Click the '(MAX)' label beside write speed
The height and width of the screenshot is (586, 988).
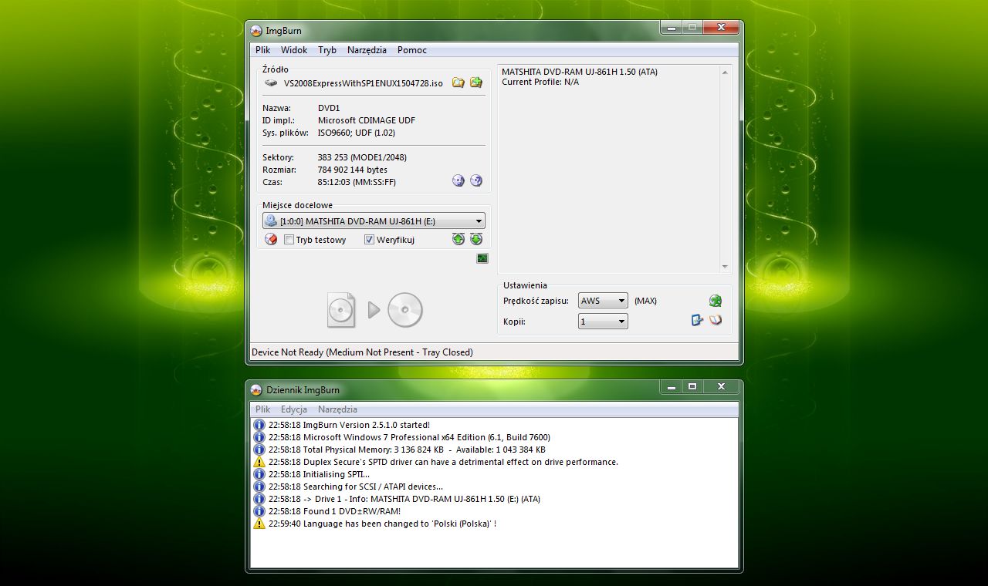[645, 301]
